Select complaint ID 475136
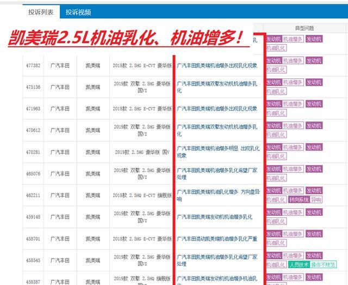Viewport: 348px width, 285px height. [x=33, y=87]
